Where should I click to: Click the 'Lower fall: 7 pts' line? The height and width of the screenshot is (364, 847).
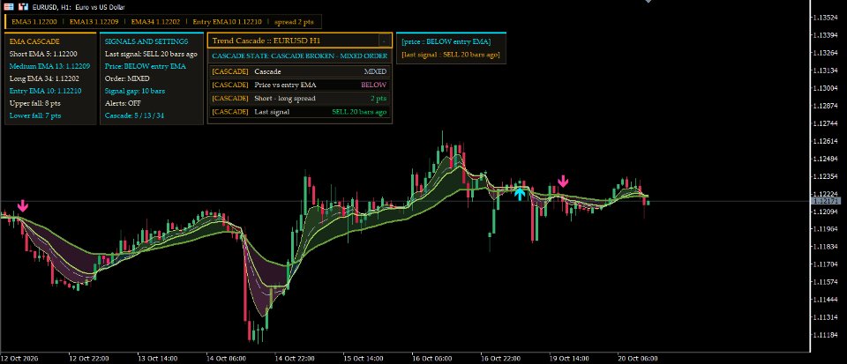tap(35, 115)
